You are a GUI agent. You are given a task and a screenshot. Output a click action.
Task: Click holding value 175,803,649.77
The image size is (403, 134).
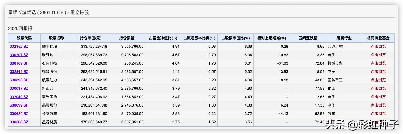point(94,122)
